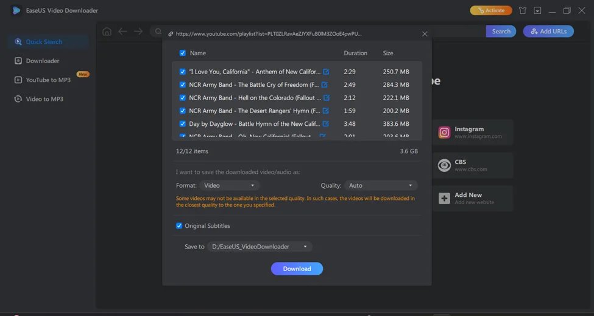The width and height of the screenshot is (594, 316).
Task: Uncheck The Desert Rangers' Hymn item
Action: click(183, 111)
